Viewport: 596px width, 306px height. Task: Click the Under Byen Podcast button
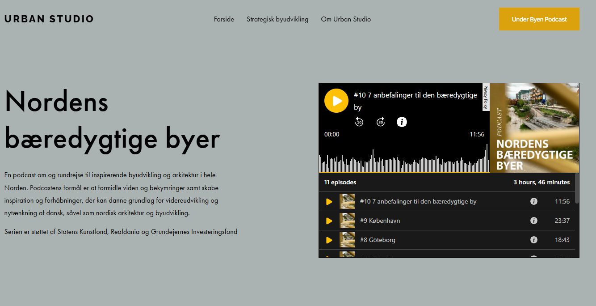pos(539,19)
